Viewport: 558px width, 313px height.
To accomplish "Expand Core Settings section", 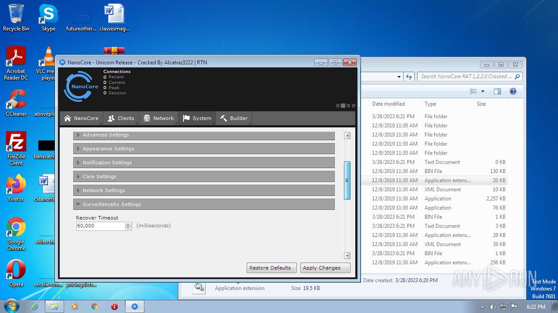I will (x=204, y=176).
